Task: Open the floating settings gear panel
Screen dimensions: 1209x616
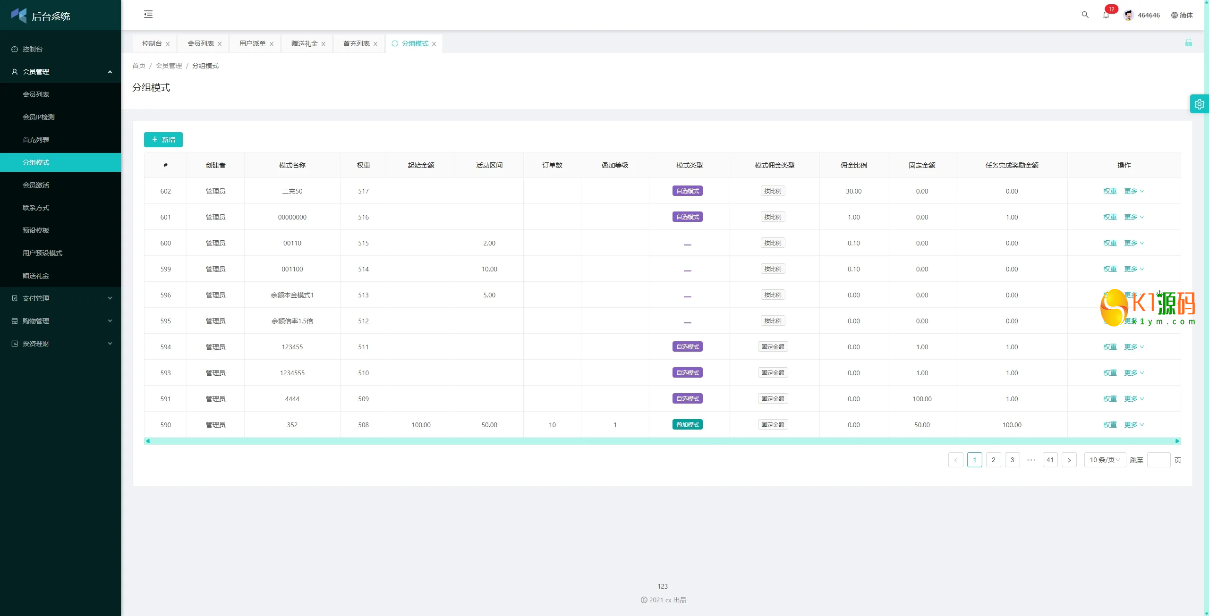Action: 1199,104
